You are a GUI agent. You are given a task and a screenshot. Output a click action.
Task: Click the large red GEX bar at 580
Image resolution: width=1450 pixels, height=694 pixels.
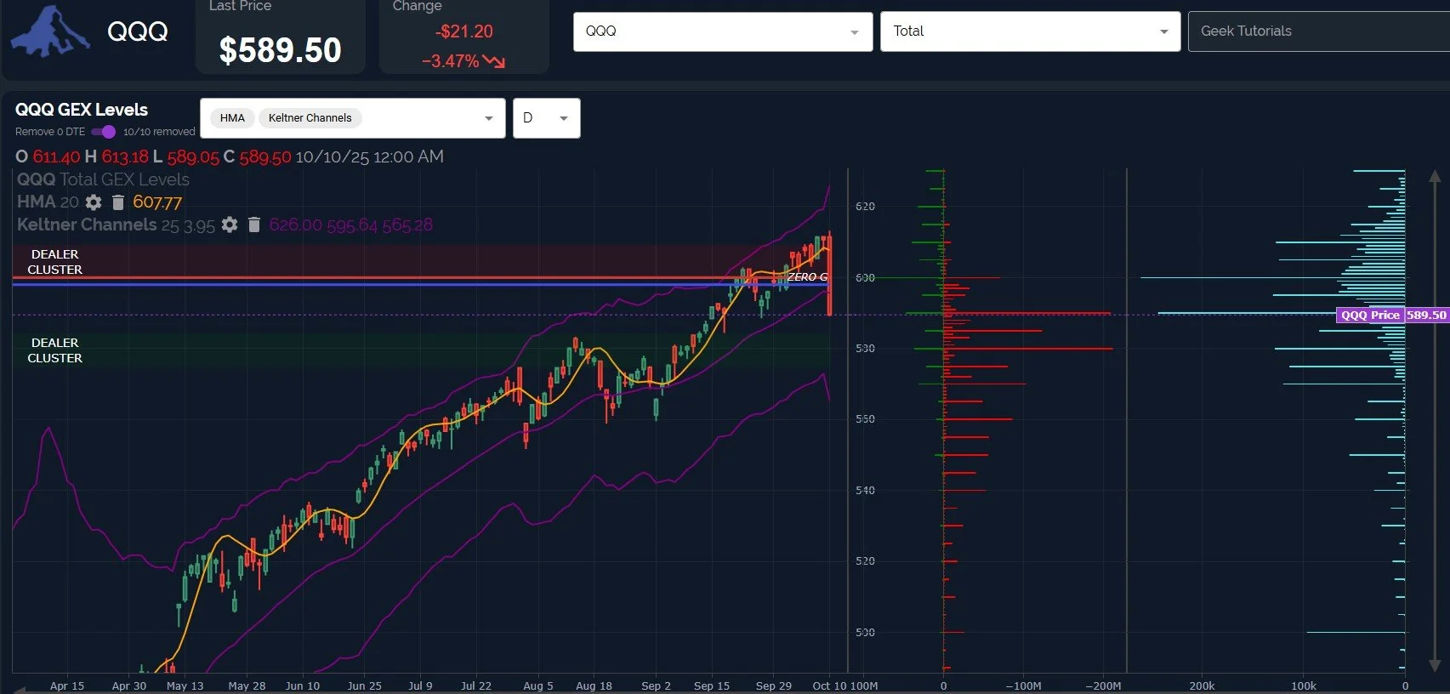1028,349
